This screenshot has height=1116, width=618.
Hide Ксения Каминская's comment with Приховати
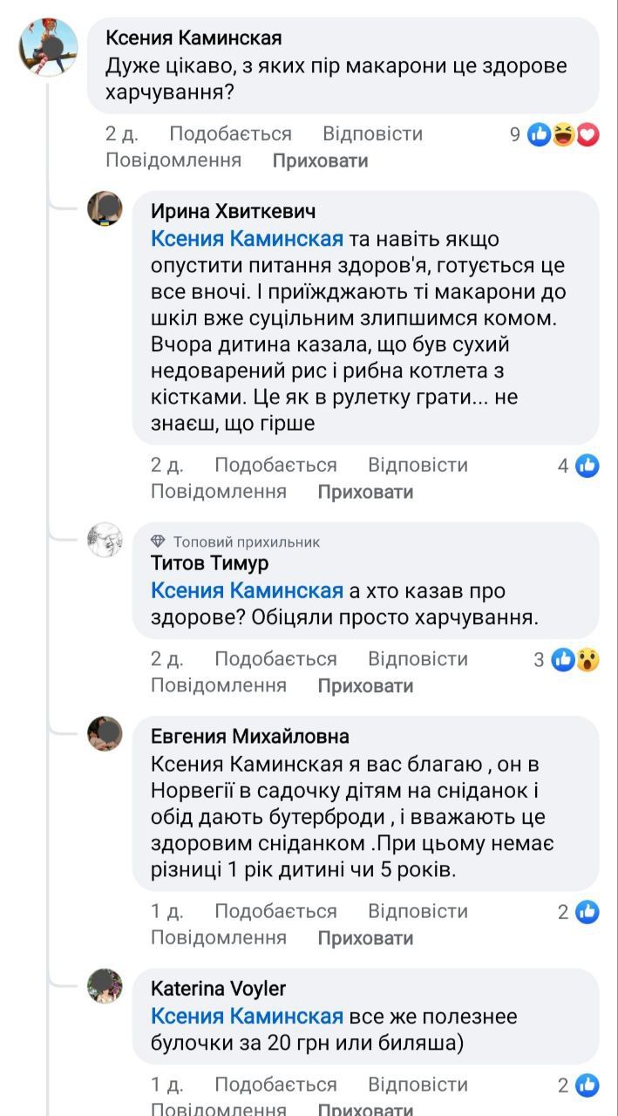coord(320,160)
